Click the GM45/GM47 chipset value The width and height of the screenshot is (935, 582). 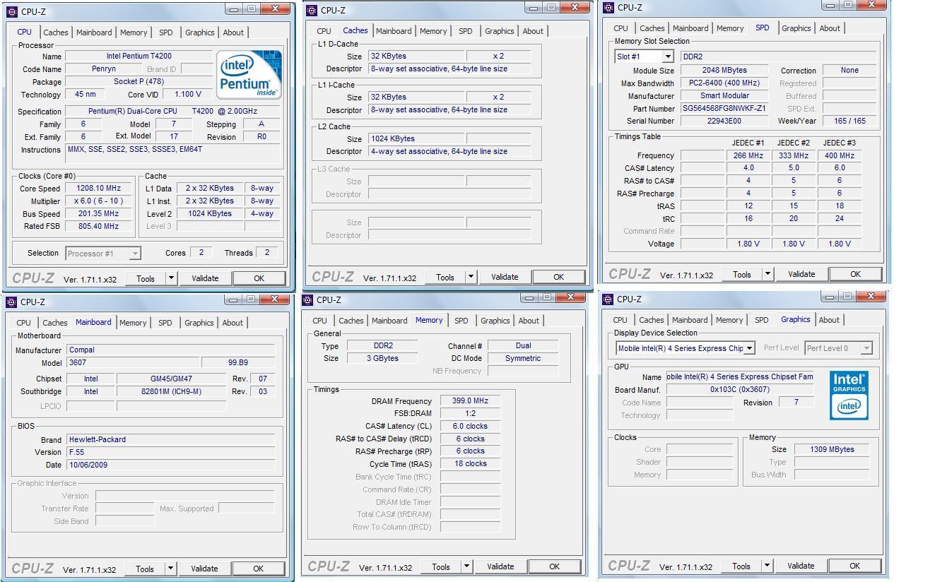tap(172, 379)
